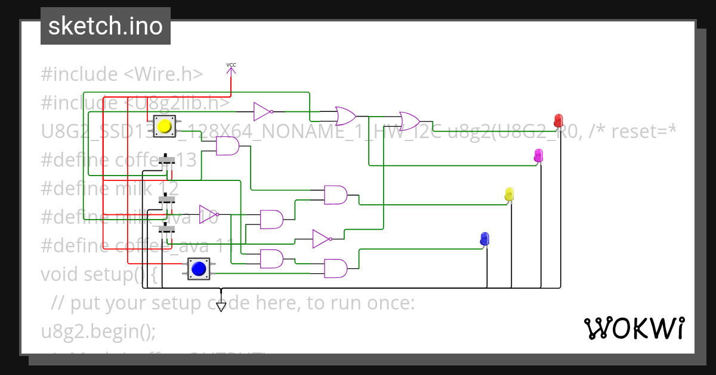Screen dimensions: 716x375
Task: Select the ground symbol
Action: tap(221, 306)
